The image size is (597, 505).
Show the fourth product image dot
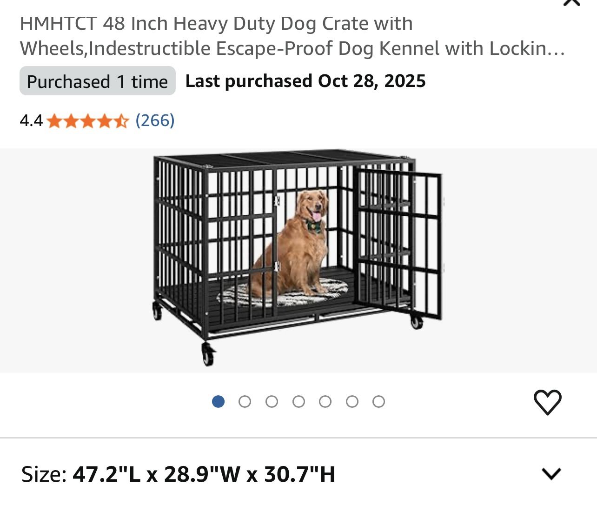298,402
